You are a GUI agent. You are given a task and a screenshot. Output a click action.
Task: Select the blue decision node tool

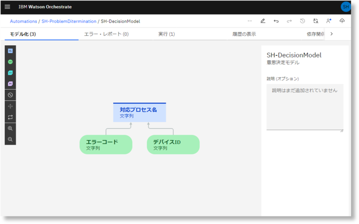coord(10,51)
